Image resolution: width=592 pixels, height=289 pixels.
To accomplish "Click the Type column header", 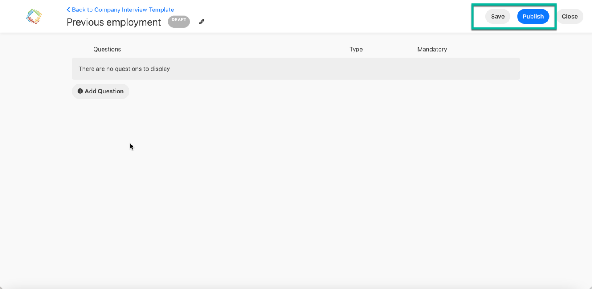I will pyautogui.click(x=356, y=49).
